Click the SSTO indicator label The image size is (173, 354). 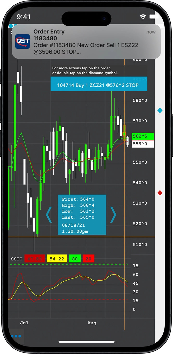click(17, 259)
